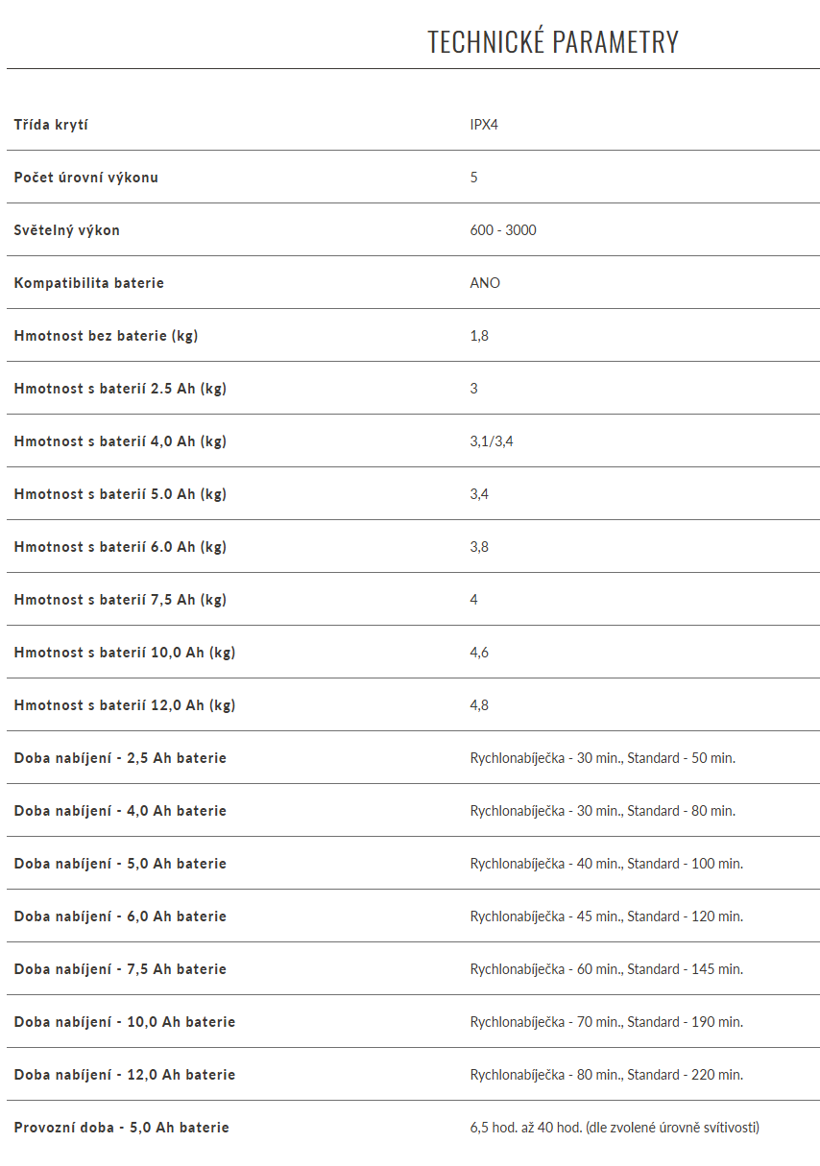Click Hmotnost s baterií 6.0 Ah label
Screen dimensions: 820x1166
coord(120,547)
